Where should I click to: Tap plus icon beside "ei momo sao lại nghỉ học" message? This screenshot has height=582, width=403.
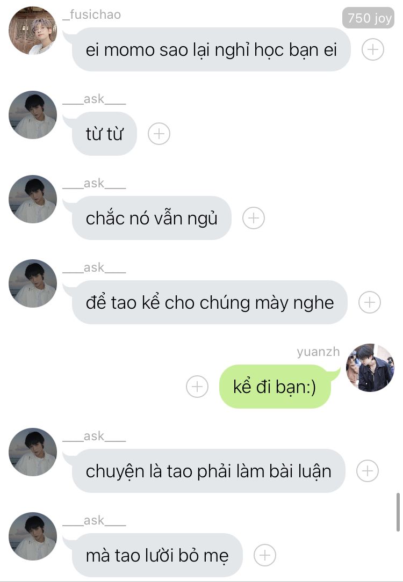pos(372,49)
